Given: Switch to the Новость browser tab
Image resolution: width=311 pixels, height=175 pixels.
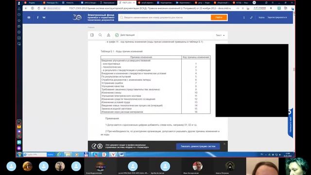Looking at the screenshot, I should click(x=69, y=3).
